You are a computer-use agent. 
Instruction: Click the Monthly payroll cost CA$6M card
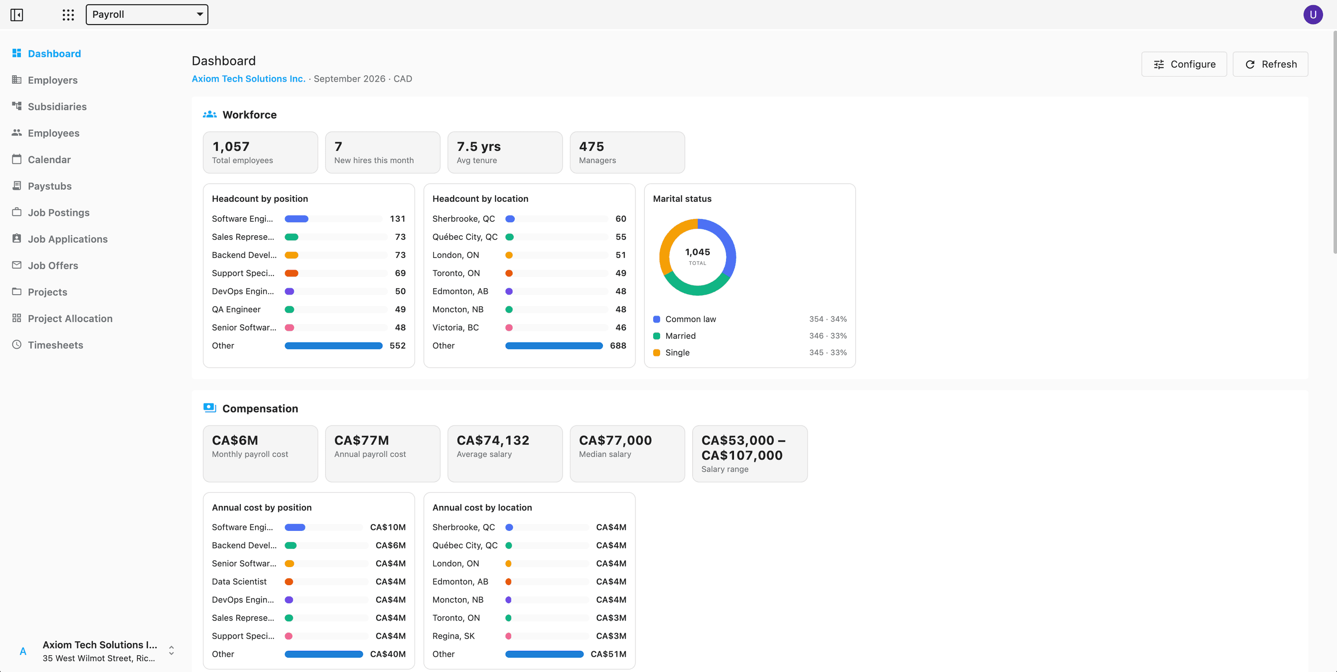coord(260,453)
